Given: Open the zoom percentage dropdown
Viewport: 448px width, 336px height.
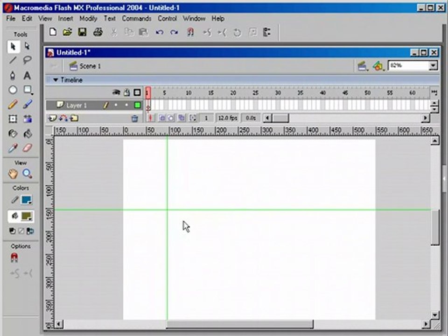Looking at the screenshot, I should [x=433, y=66].
